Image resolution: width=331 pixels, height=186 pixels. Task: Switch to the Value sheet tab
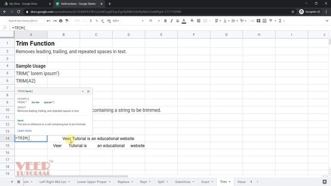click(242, 182)
